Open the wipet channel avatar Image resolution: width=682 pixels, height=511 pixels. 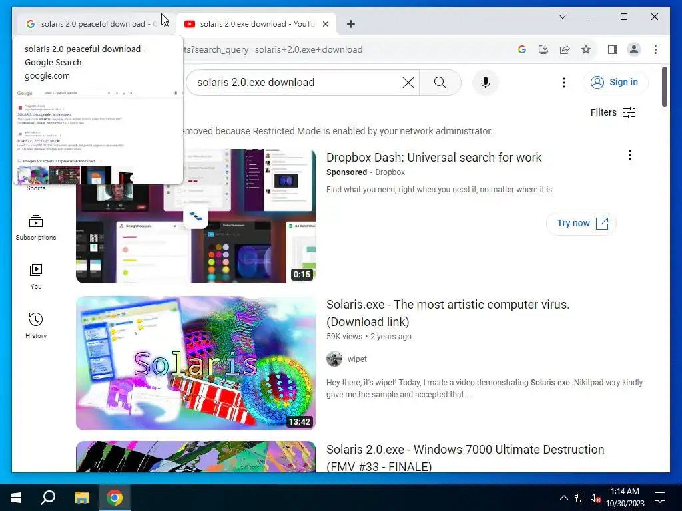(x=334, y=359)
